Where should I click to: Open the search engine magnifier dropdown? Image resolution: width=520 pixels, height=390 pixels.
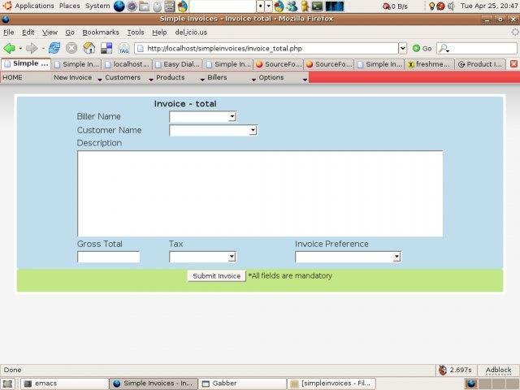click(x=444, y=49)
